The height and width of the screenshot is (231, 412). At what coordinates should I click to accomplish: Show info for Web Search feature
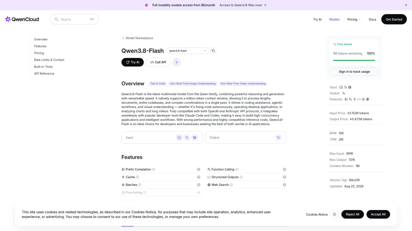(x=231, y=185)
